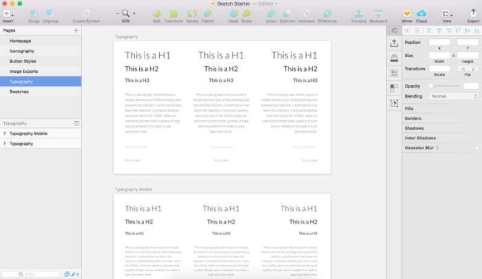
Task: Add a new page with the plus button
Action: pyautogui.click(x=76, y=30)
